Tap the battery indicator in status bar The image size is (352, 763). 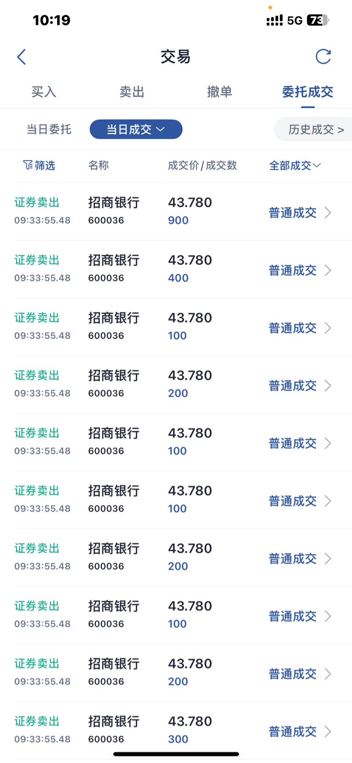[x=318, y=20]
